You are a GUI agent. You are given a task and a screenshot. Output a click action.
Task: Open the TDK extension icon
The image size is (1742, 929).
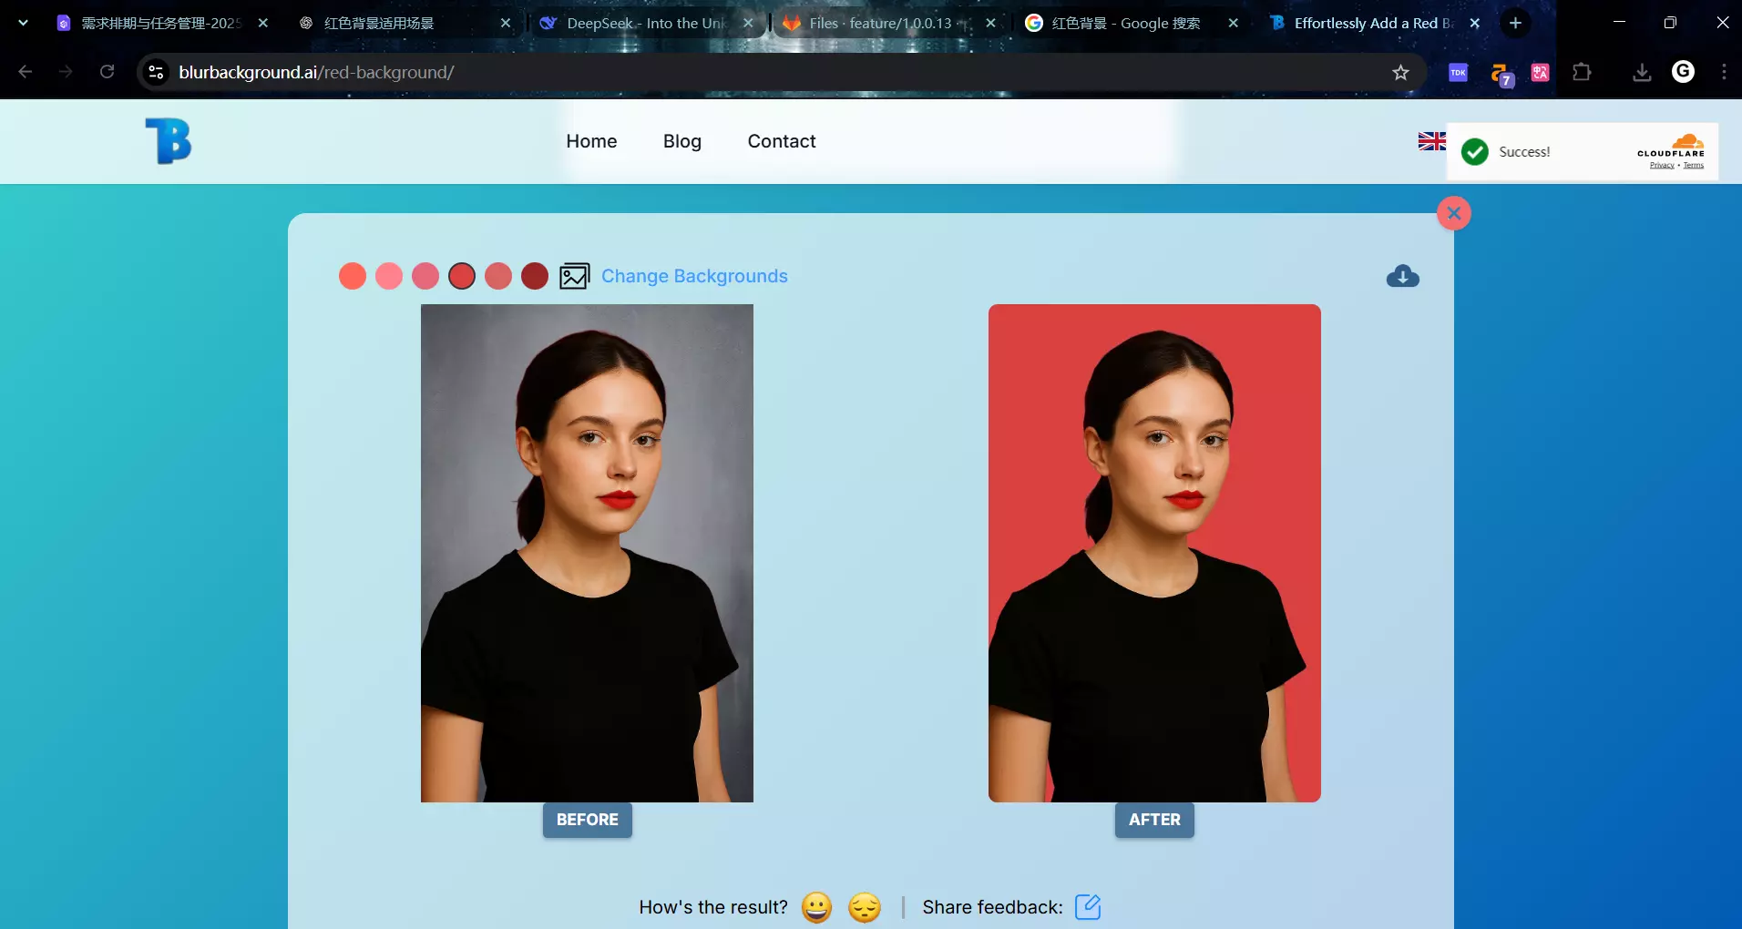pyautogui.click(x=1458, y=72)
